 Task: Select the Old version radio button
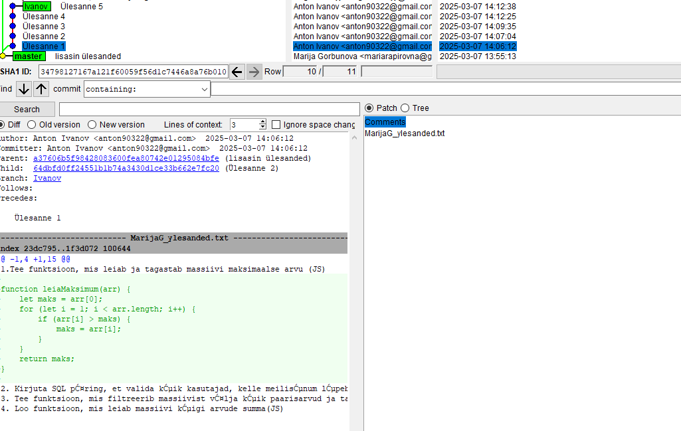click(33, 125)
